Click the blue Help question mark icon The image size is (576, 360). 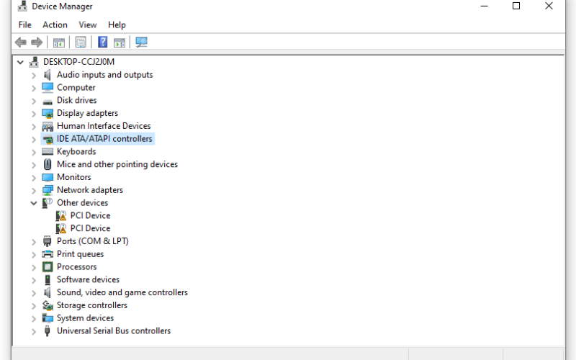click(x=102, y=42)
